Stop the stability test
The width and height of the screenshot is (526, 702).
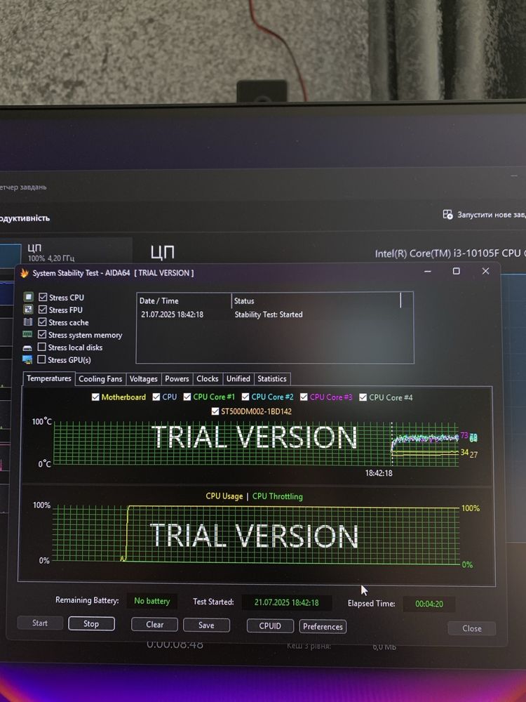pos(91,623)
